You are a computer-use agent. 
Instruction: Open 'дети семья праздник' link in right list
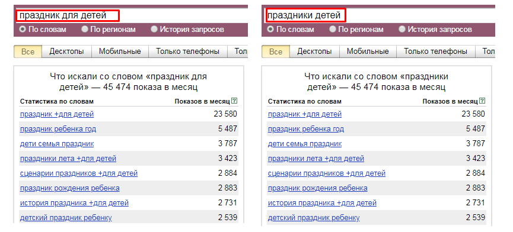[305, 144]
